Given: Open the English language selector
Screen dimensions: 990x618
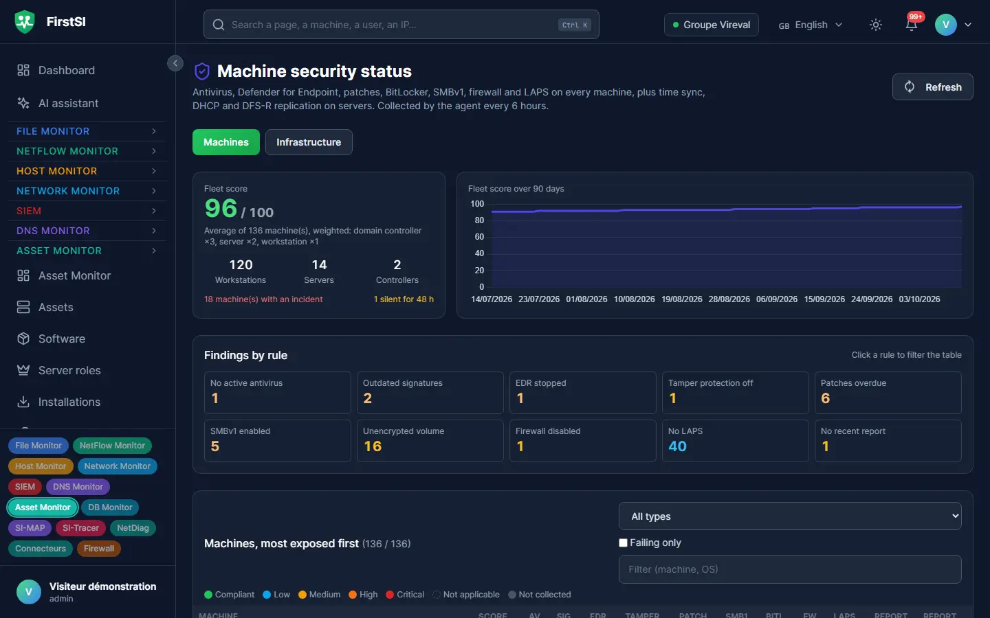Looking at the screenshot, I should (811, 25).
